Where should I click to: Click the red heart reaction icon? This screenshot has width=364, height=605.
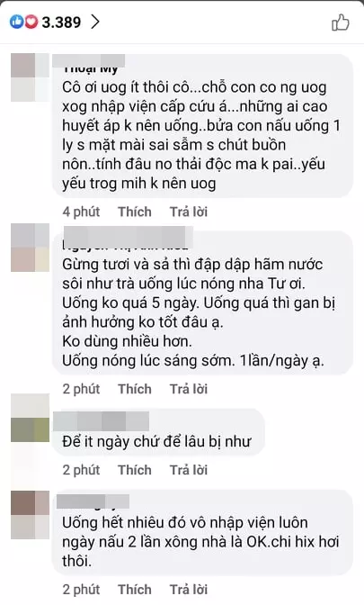(x=31, y=22)
